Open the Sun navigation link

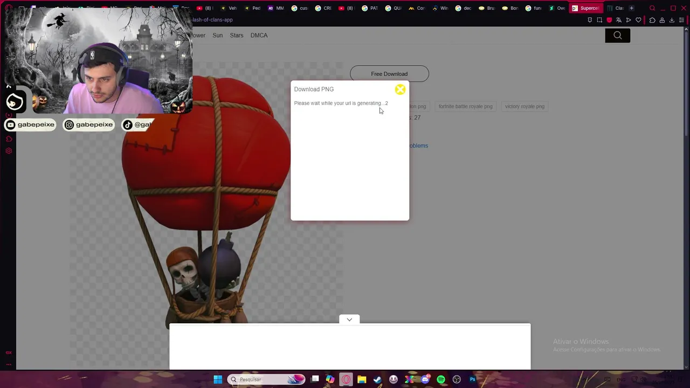click(x=218, y=36)
